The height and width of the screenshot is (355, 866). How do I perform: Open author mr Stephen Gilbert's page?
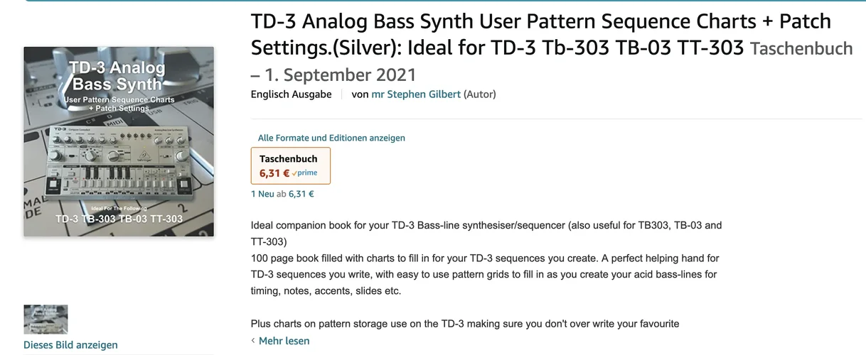click(x=416, y=94)
